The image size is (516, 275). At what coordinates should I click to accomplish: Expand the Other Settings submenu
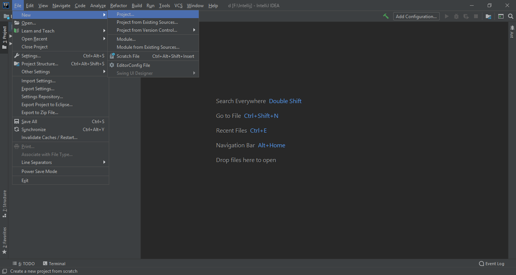click(x=60, y=72)
